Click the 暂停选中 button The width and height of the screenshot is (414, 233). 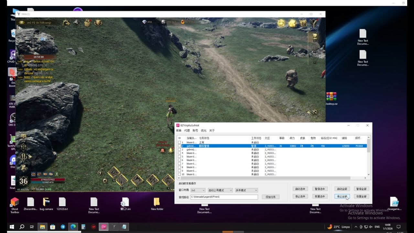click(x=320, y=189)
